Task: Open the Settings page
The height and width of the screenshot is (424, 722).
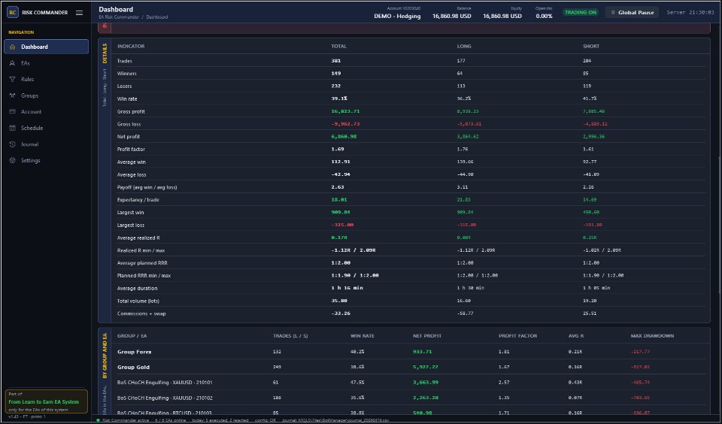Action: point(46,161)
